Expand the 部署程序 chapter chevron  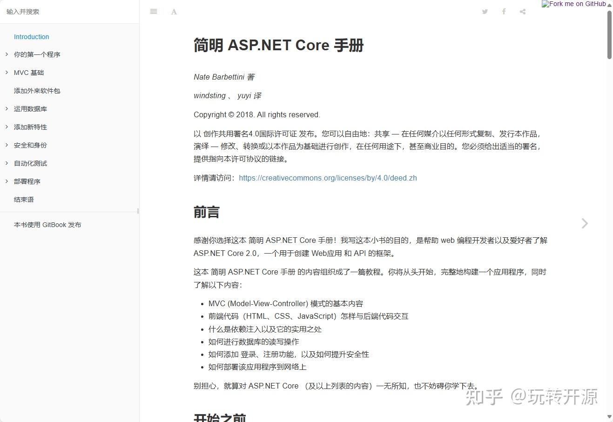point(7,181)
